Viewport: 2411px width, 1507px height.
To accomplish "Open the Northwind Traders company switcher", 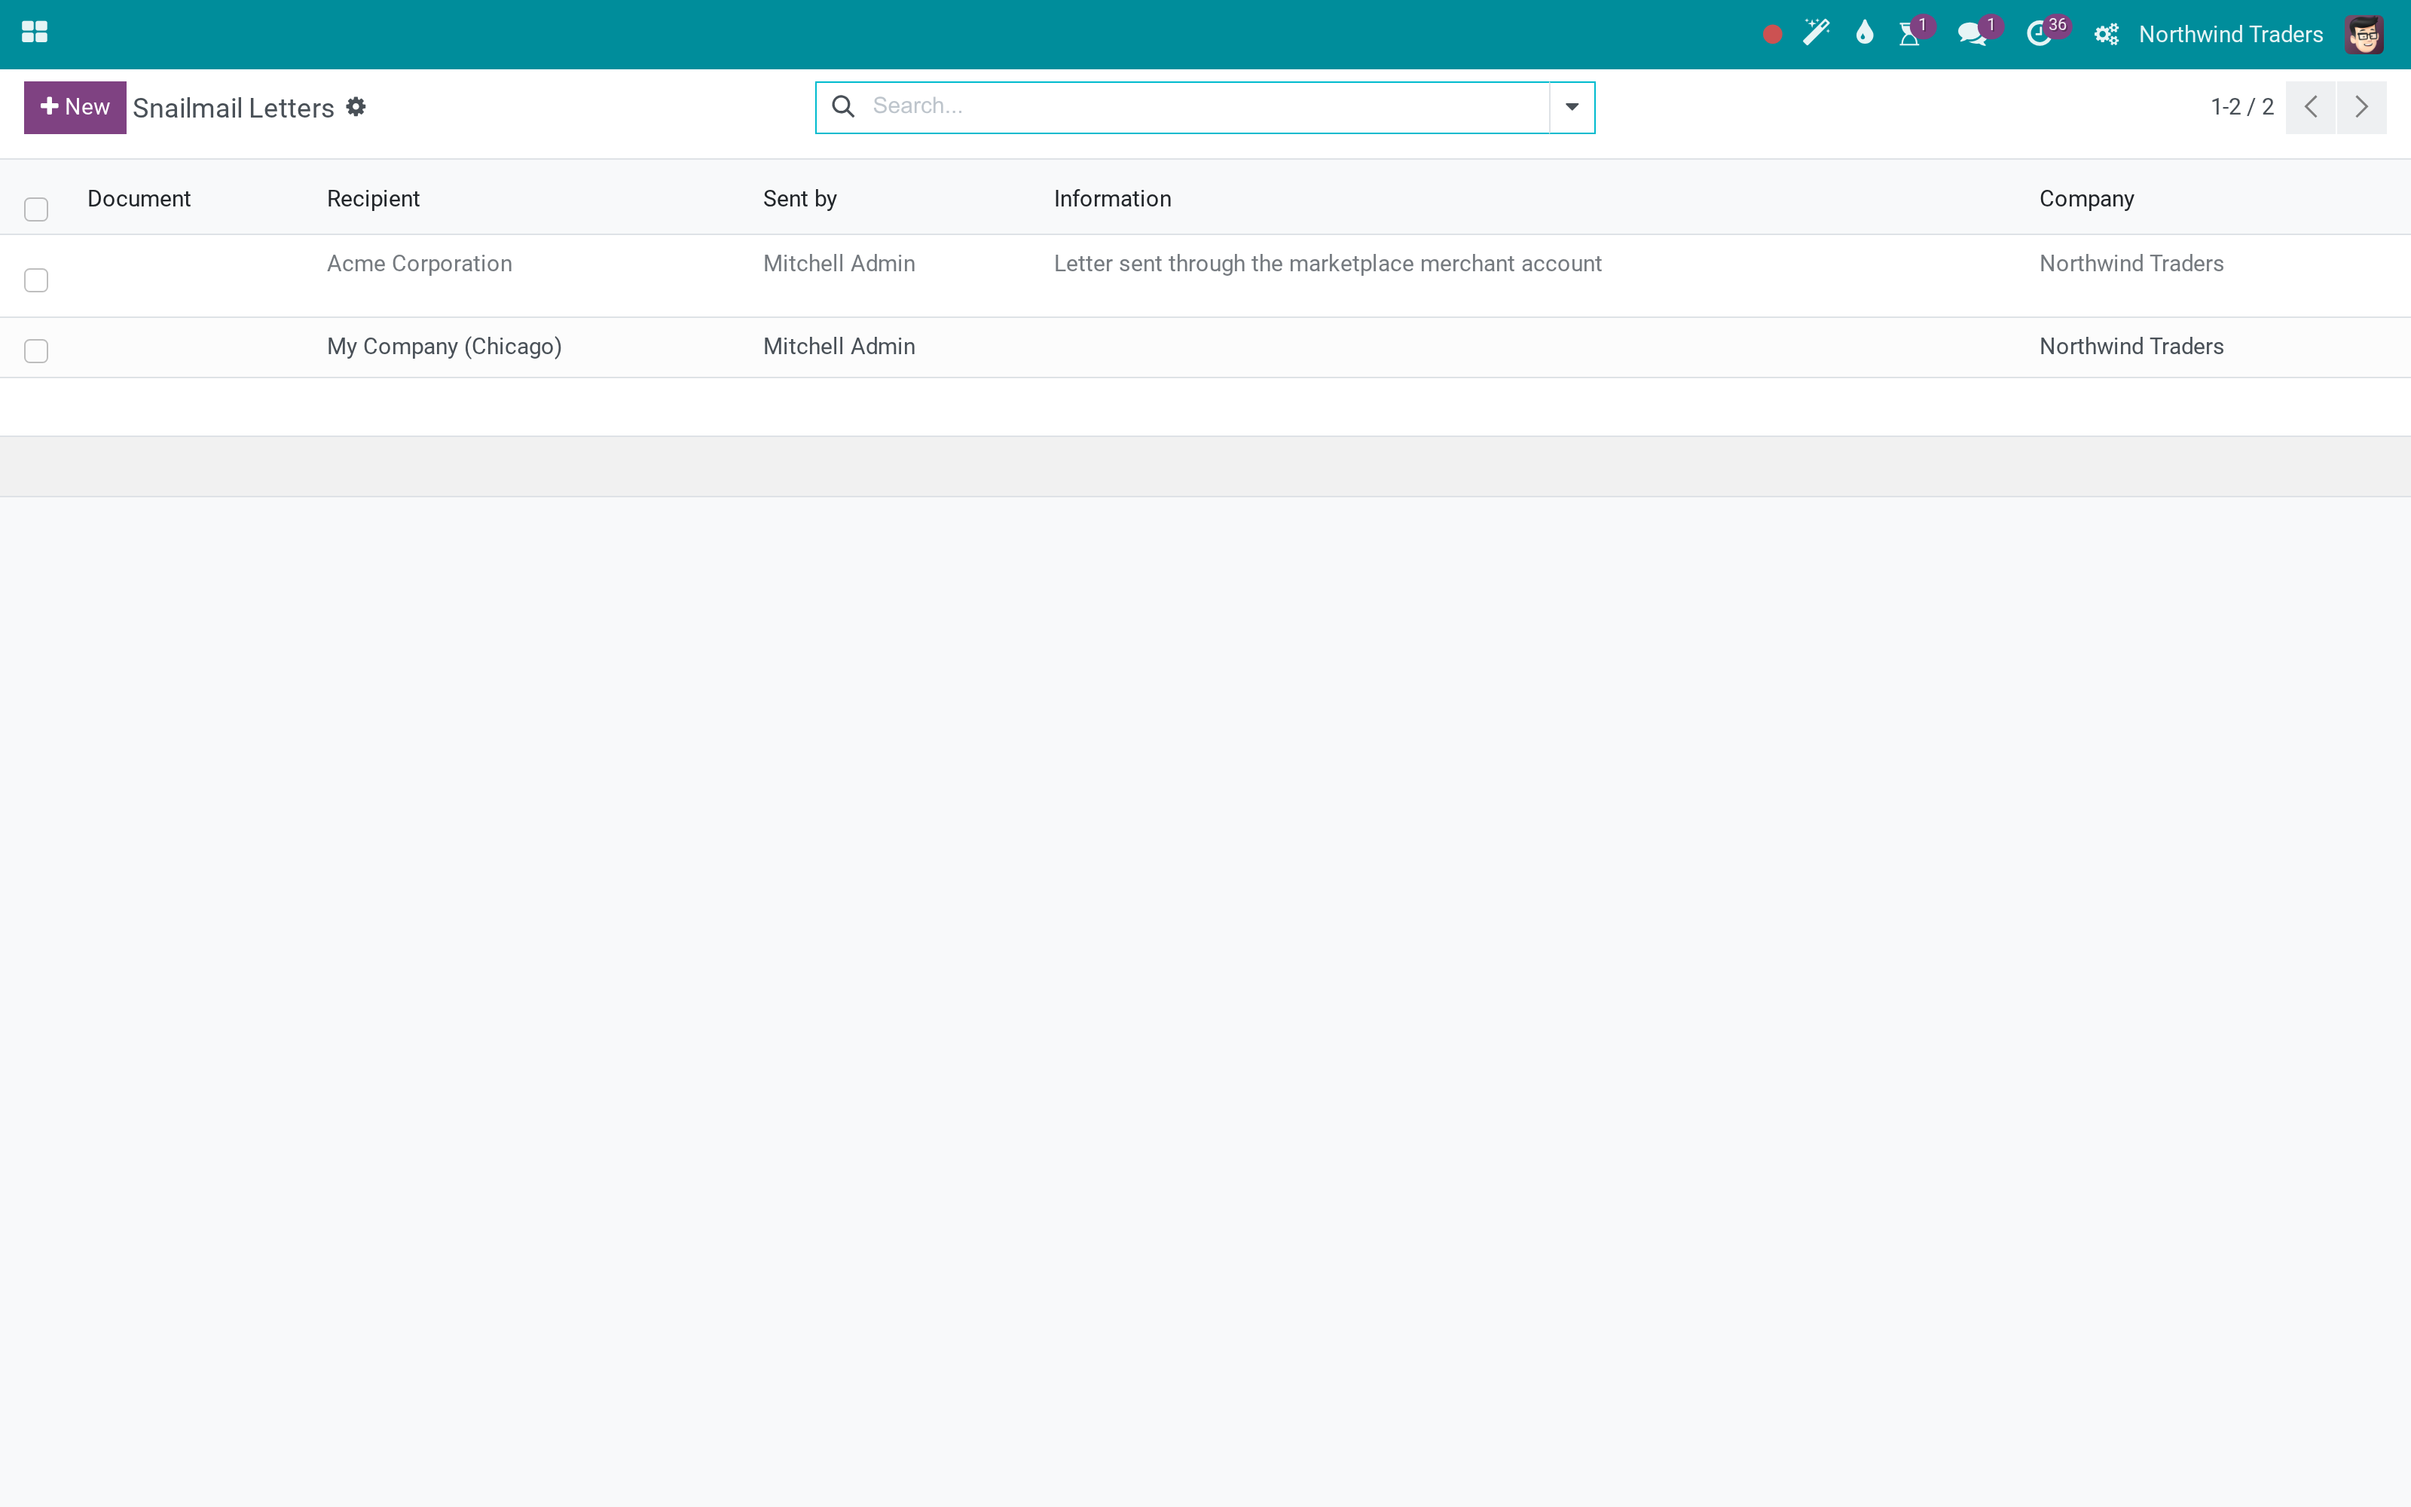I will (2231, 34).
